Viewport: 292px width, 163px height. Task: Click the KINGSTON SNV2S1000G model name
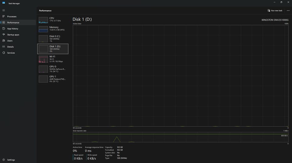(275, 20)
